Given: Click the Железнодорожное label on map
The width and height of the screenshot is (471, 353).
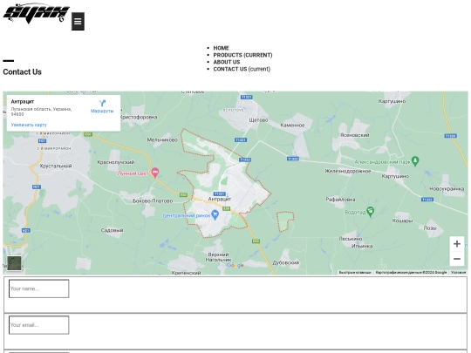Looking at the screenshot, I should [348, 171].
